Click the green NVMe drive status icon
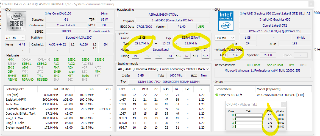320x136 pixels. [217, 95]
